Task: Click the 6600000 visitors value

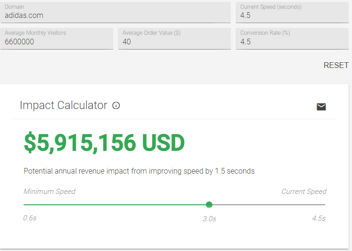Action: click(19, 42)
